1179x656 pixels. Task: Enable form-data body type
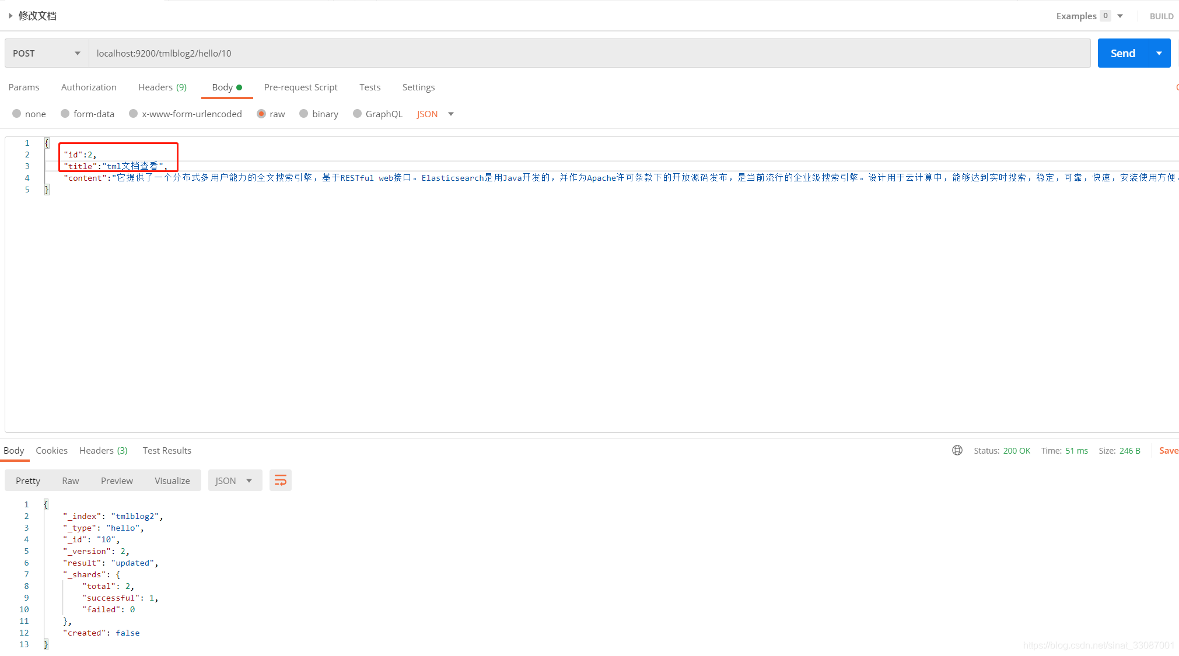point(65,113)
